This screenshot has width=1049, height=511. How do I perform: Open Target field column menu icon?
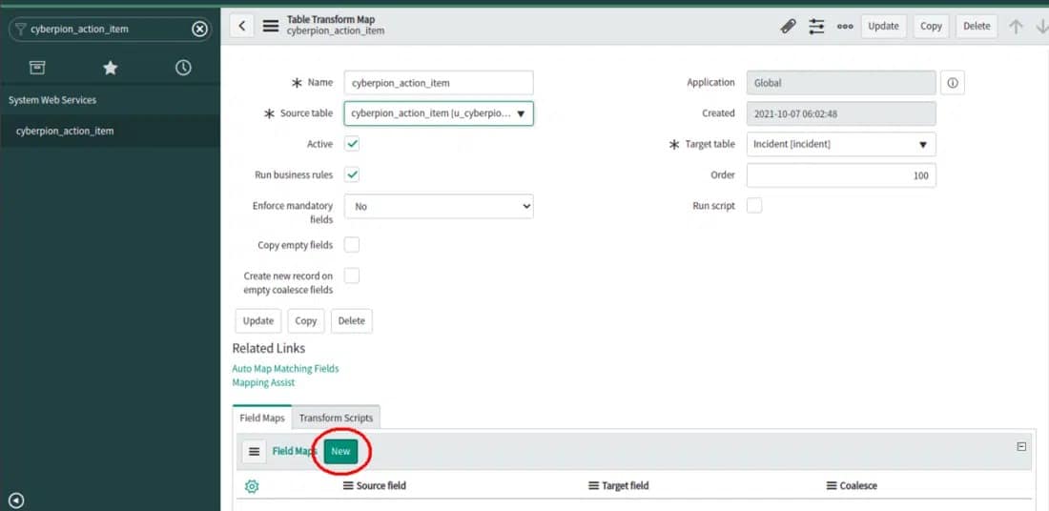point(593,485)
